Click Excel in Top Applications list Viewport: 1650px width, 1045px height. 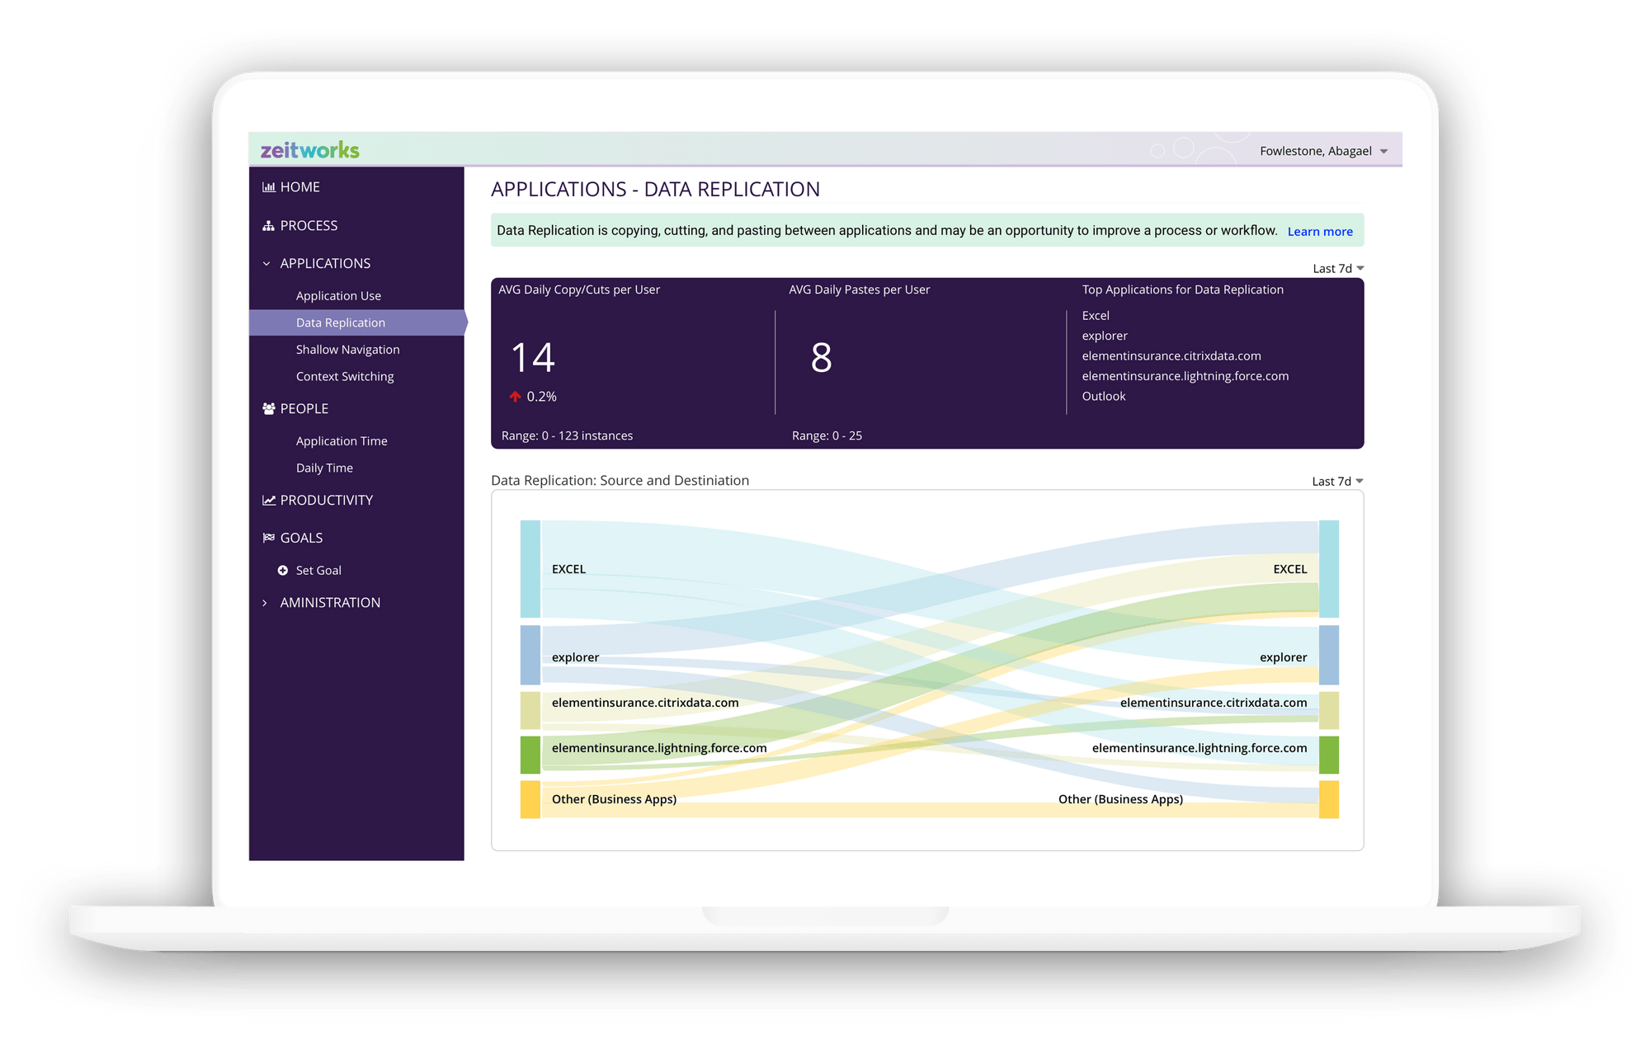click(1096, 316)
